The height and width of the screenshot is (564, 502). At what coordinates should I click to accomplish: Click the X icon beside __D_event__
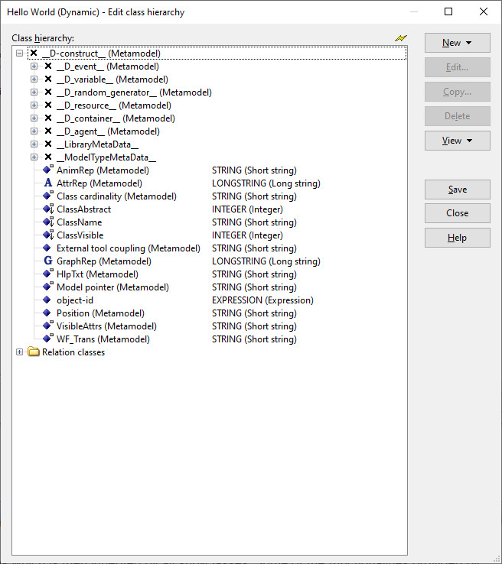coord(48,66)
